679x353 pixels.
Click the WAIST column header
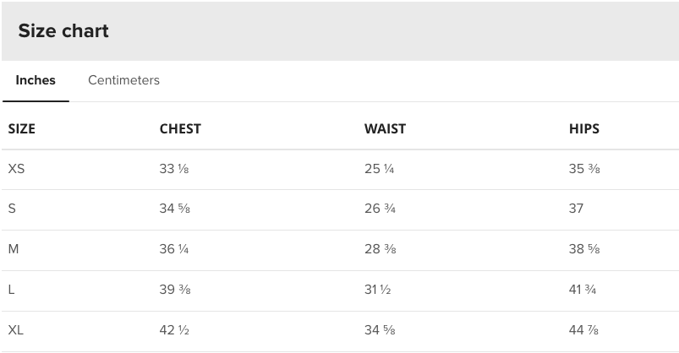pos(385,129)
